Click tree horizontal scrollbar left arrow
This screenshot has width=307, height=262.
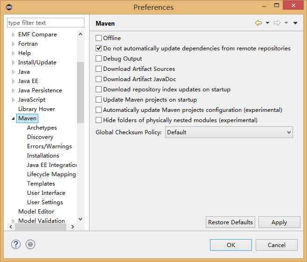click(11, 227)
